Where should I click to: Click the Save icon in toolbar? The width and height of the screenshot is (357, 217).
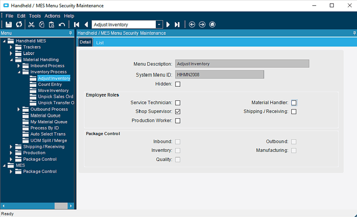tap(9, 24)
